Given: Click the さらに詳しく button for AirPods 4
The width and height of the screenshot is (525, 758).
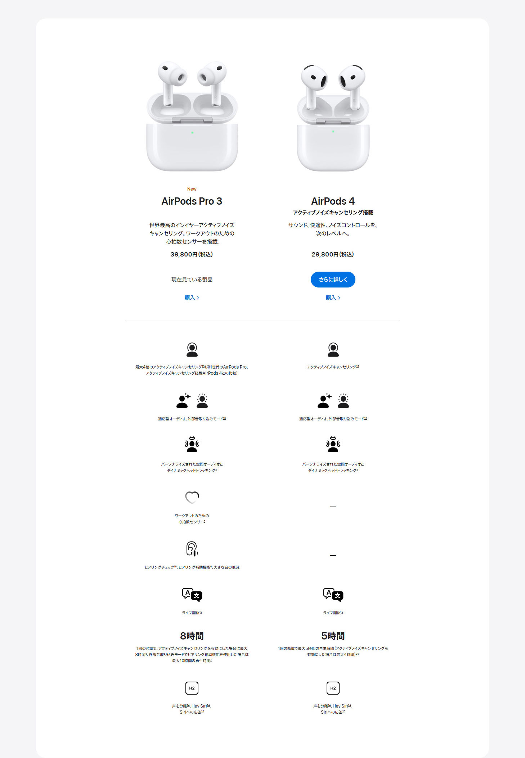Looking at the screenshot, I should click(333, 280).
